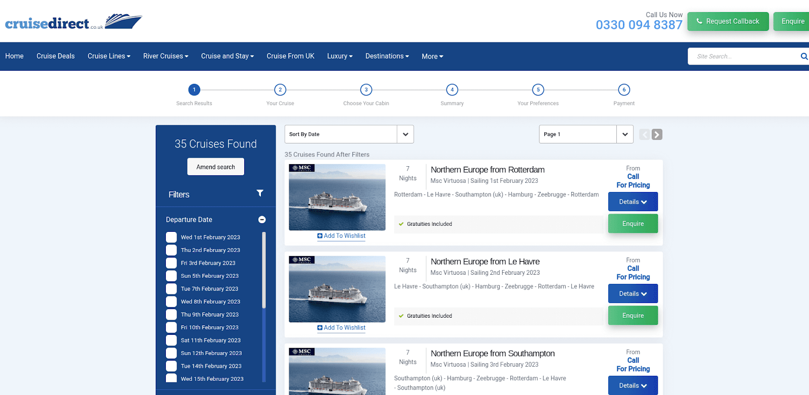This screenshot has height=395, width=809.
Task: Click the Rotterdam cruise Call For Pricing text
Action: [x=633, y=181]
